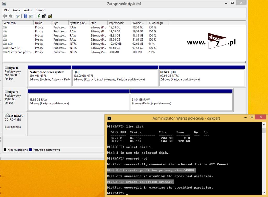Viewport: 268px width, 197px height.
Task: Select the (C:) 102,00 GB NTFS partition block
Action: [115, 76]
